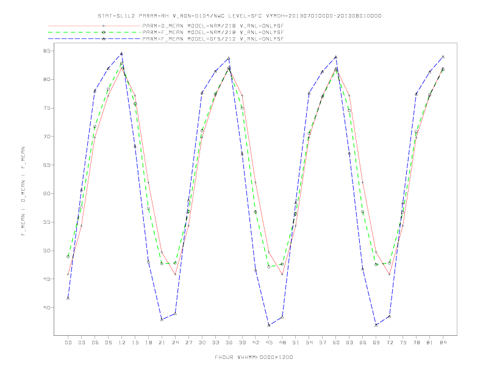This screenshot has height=373, width=483.
Task: Click the y-axis tick label 80
Action: (x=47, y=79)
